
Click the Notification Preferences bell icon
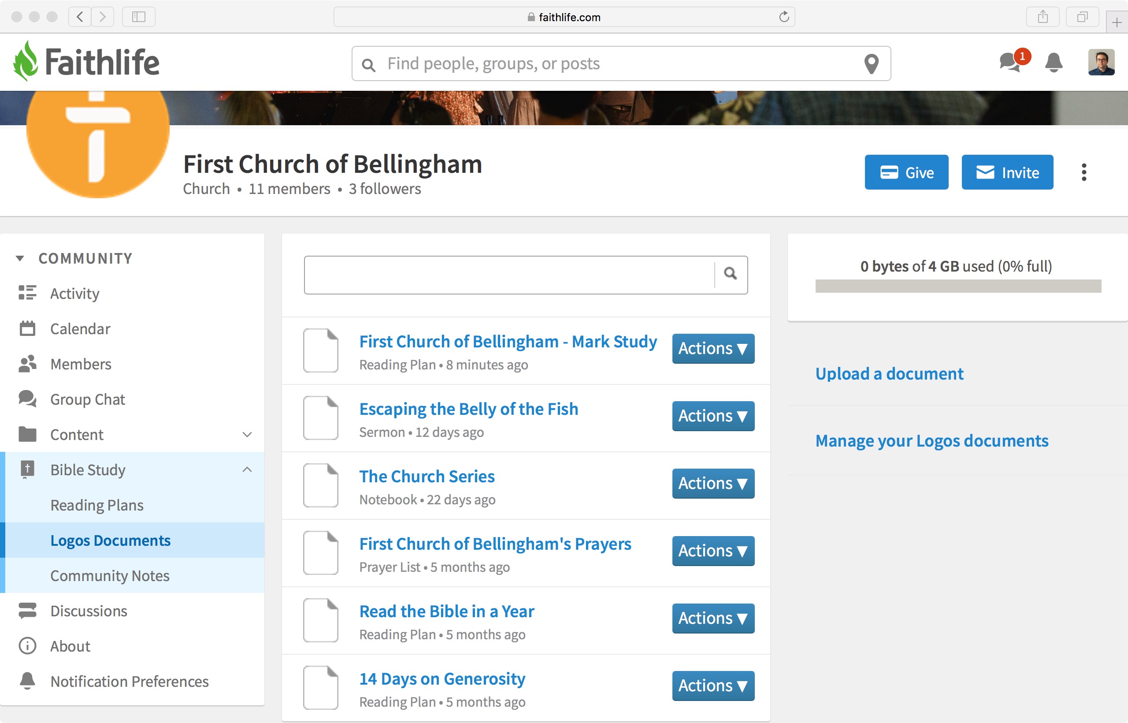tap(27, 681)
